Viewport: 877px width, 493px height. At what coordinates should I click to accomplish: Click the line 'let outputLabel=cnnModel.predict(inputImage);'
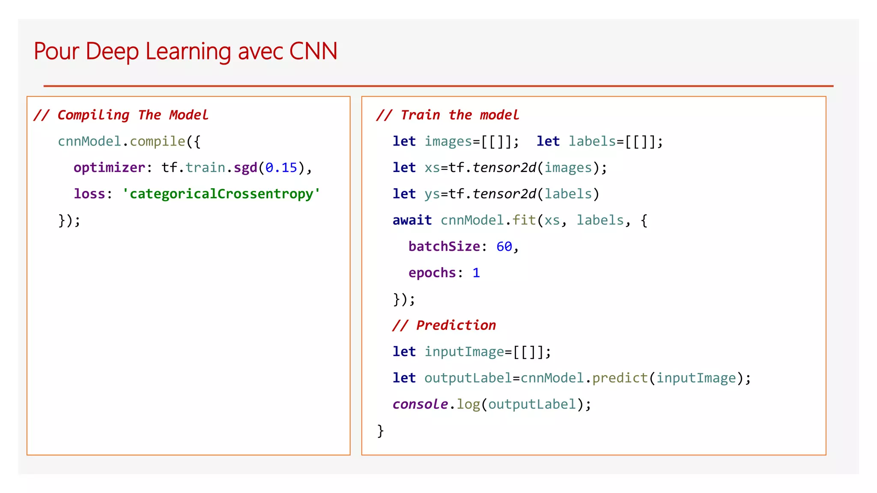click(572, 378)
